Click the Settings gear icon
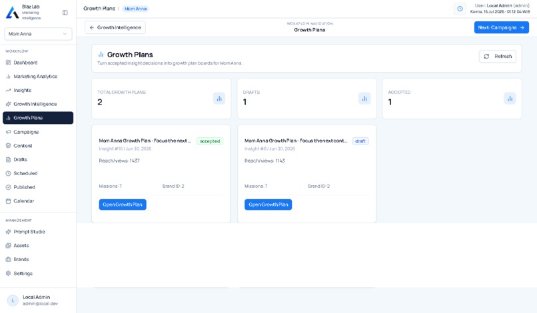This screenshot has width=537, height=313. [x=8, y=273]
